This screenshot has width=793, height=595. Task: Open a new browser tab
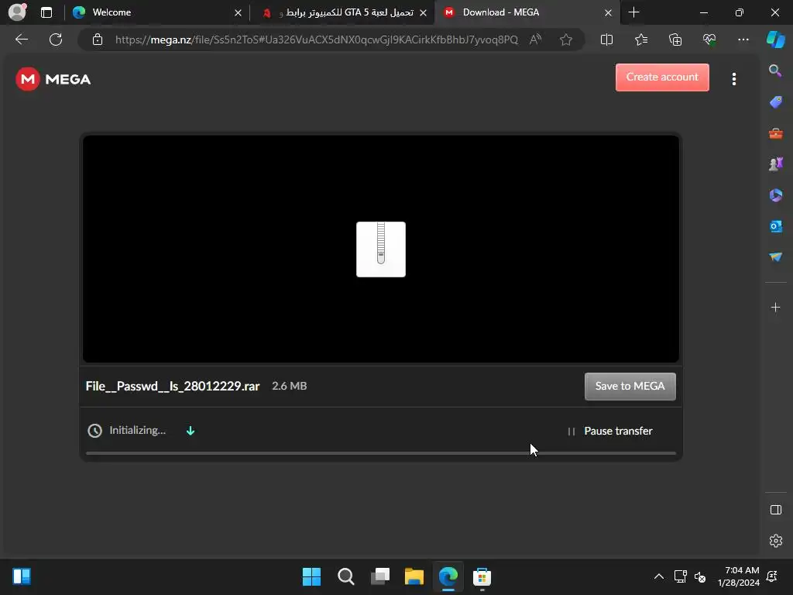coord(633,12)
